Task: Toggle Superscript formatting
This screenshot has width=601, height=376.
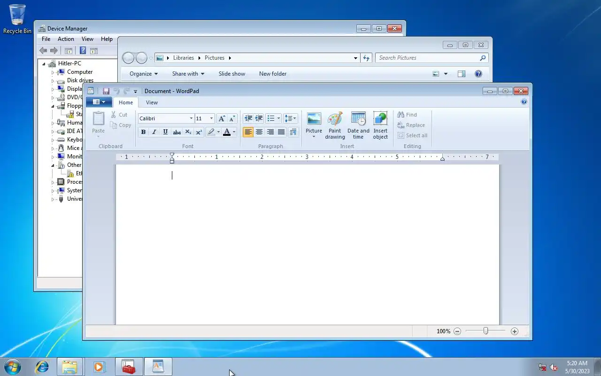Action: [x=199, y=132]
